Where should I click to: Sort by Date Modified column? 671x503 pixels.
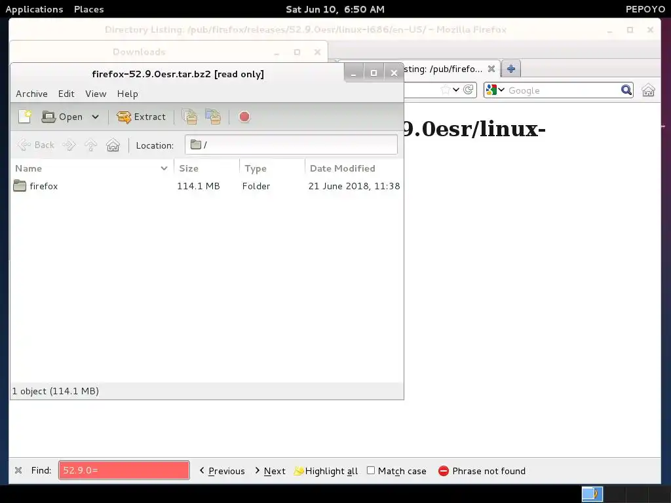point(353,168)
